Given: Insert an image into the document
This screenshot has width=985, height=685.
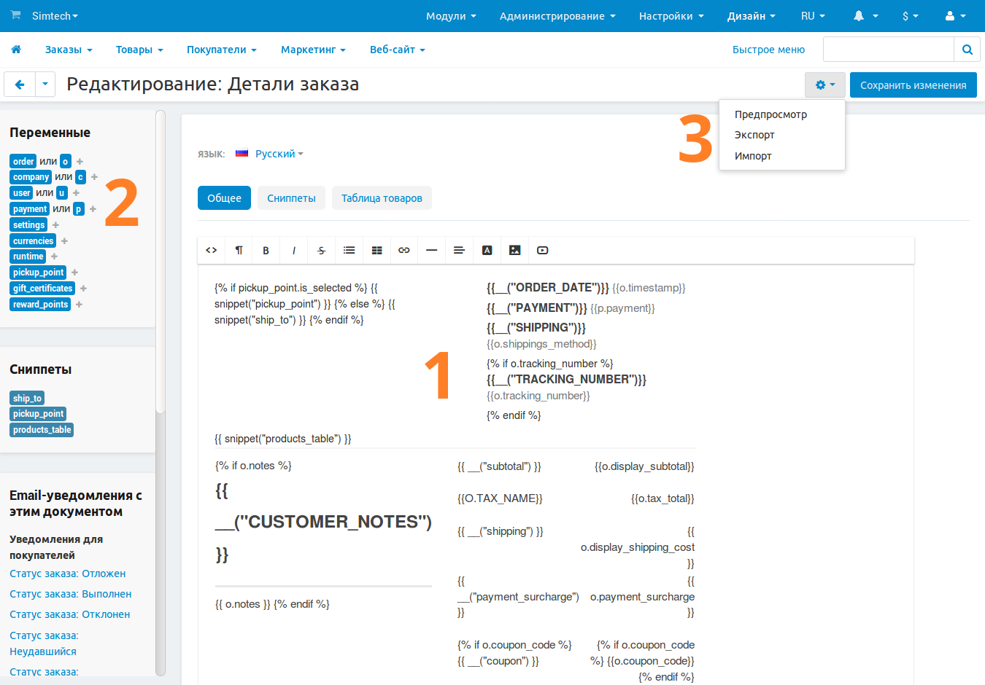Looking at the screenshot, I should [x=514, y=250].
